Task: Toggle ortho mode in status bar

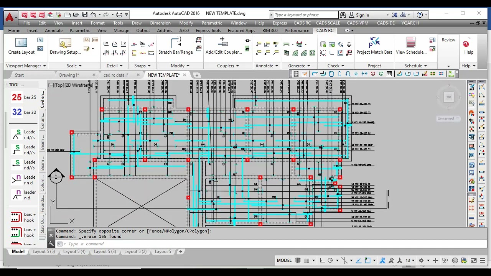Action: coord(322,260)
